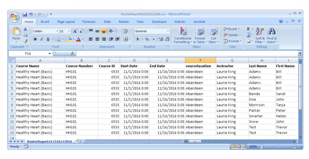309x159 pixels.
Task: Activate the Format Painter brush
Action: (x=25, y=41)
